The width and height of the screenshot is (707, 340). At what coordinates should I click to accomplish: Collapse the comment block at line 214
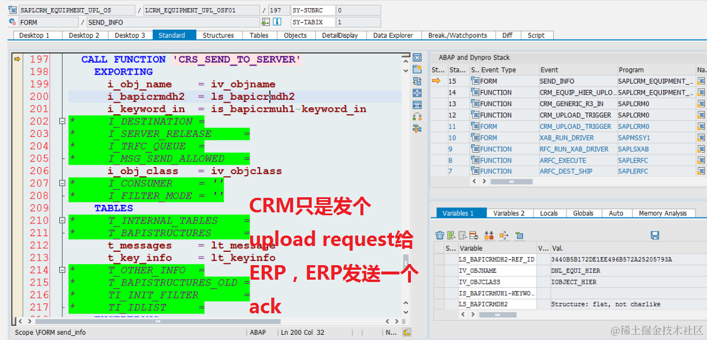62,270
